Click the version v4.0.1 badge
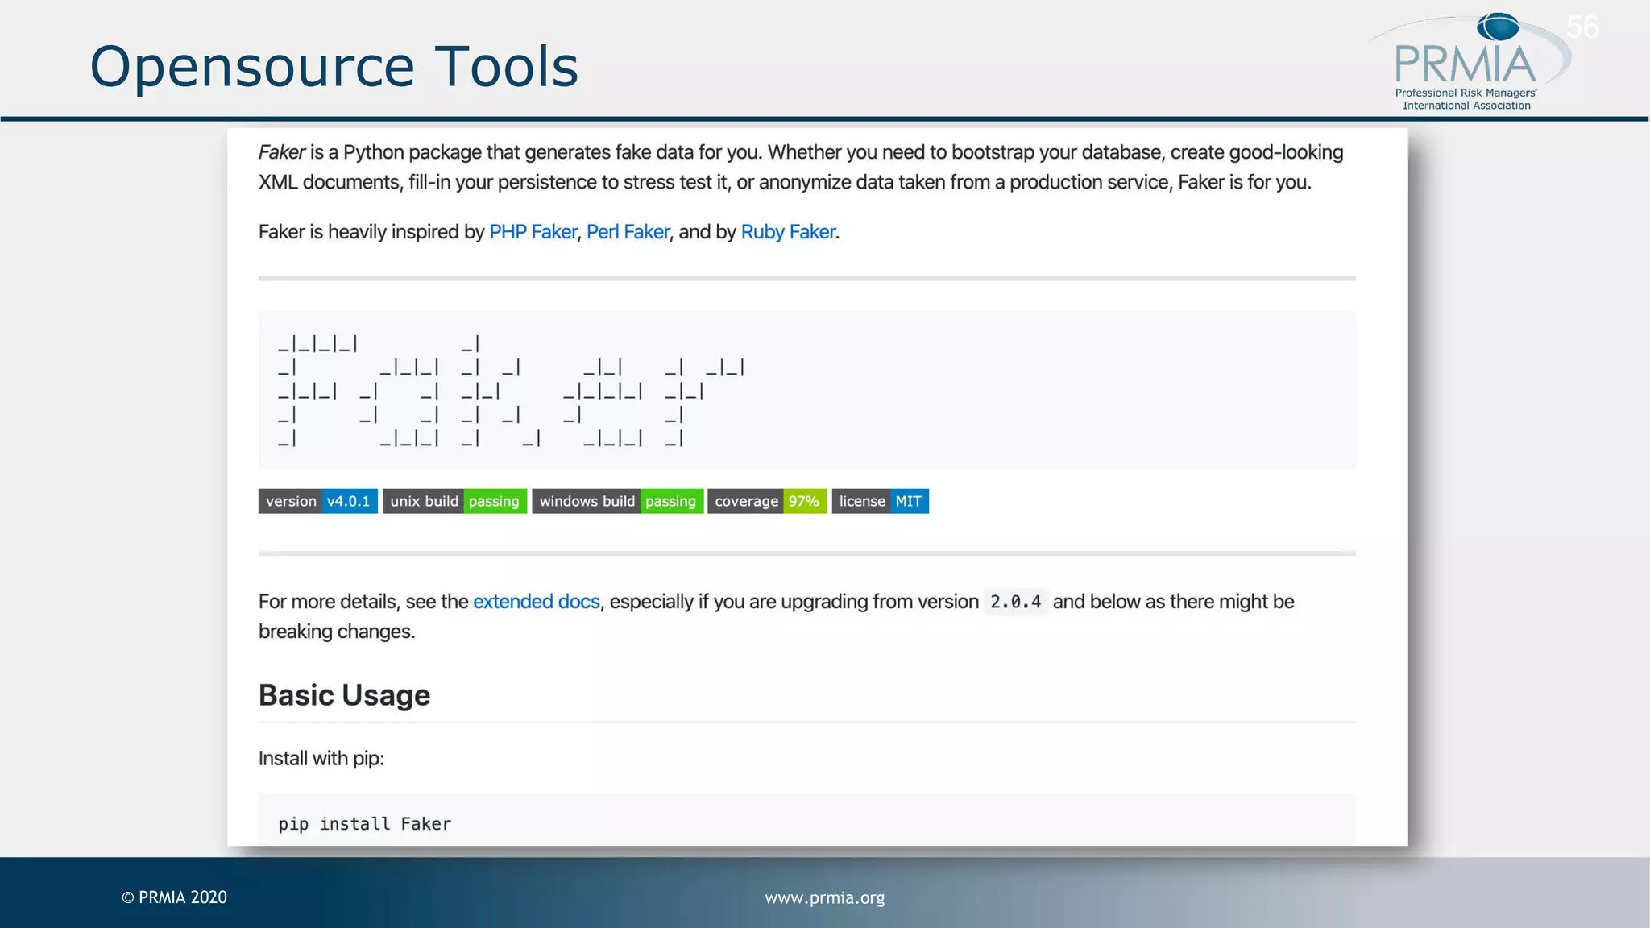The image size is (1650, 928). click(317, 501)
